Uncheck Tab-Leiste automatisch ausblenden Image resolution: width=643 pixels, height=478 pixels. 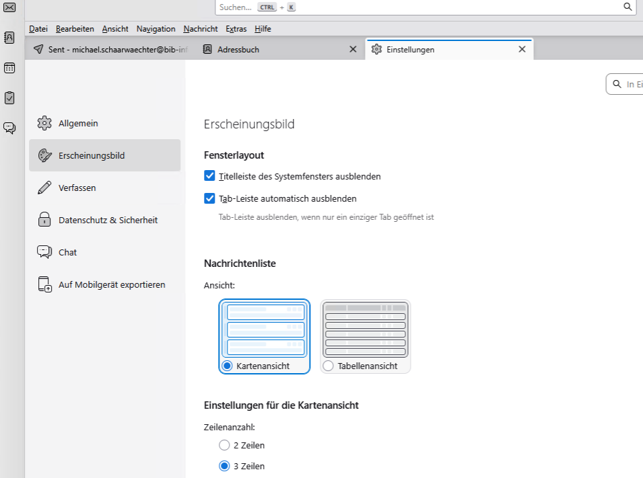(x=209, y=198)
